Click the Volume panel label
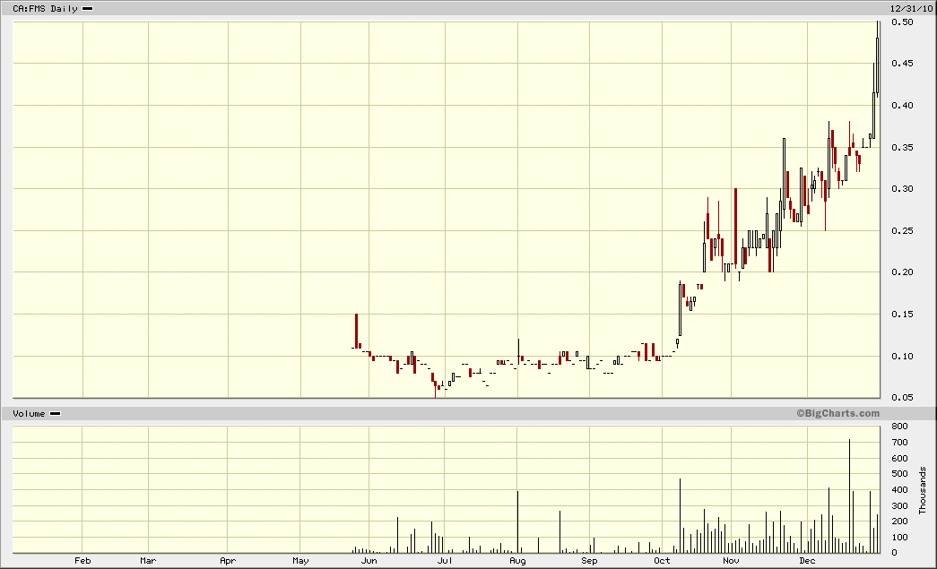Image resolution: width=937 pixels, height=569 pixels. click(29, 413)
